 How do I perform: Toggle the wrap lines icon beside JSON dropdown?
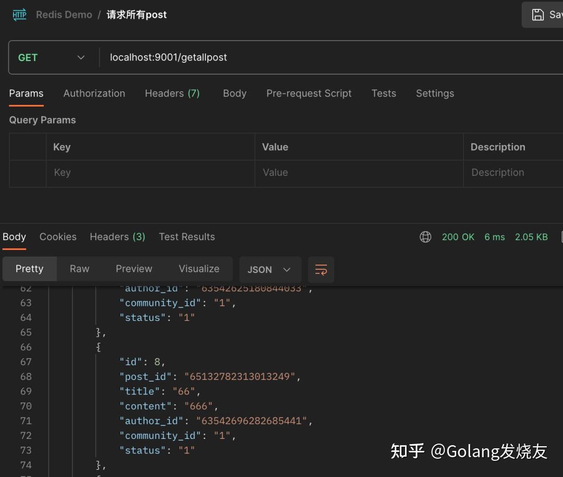[x=321, y=269]
